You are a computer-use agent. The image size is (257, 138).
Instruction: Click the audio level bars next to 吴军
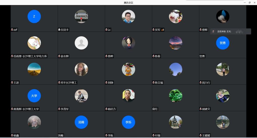coord(163,30)
